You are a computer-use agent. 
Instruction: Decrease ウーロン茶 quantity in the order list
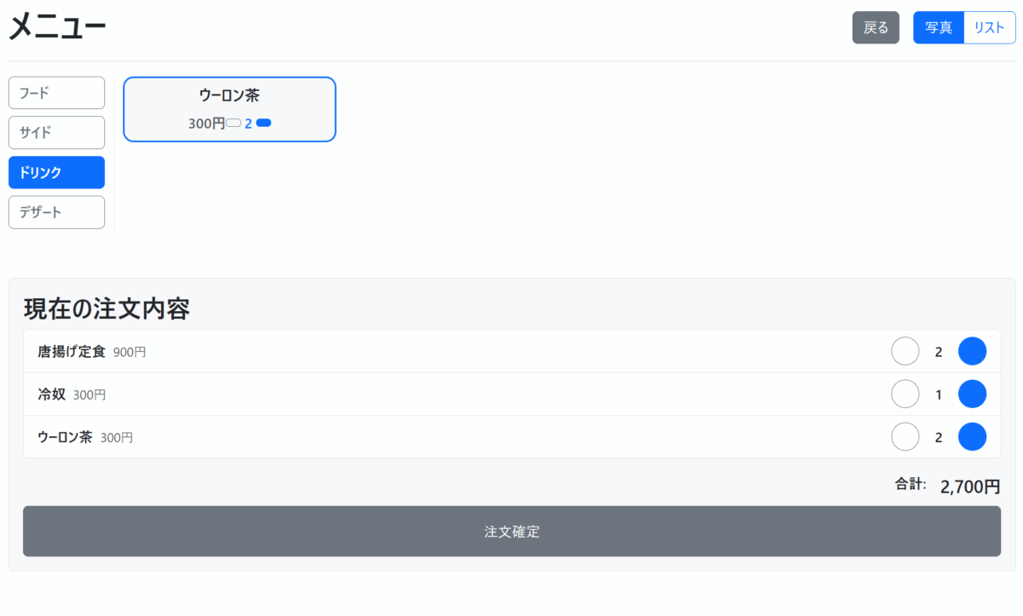pyautogui.click(x=905, y=436)
